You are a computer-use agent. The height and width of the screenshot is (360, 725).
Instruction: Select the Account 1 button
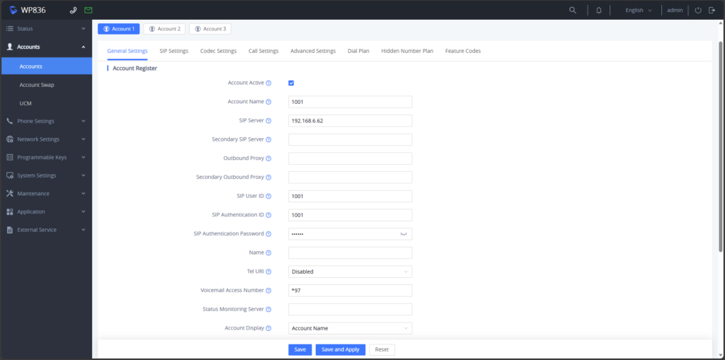pos(119,29)
